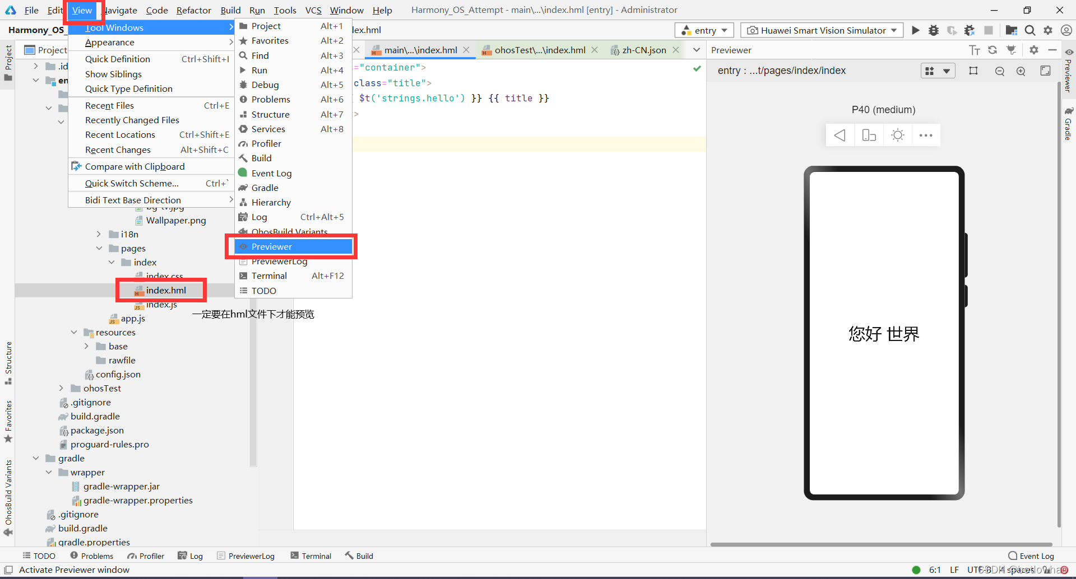Click the run with coverage shield icon
Screen dimensions: 1076x579
coord(952,30)
